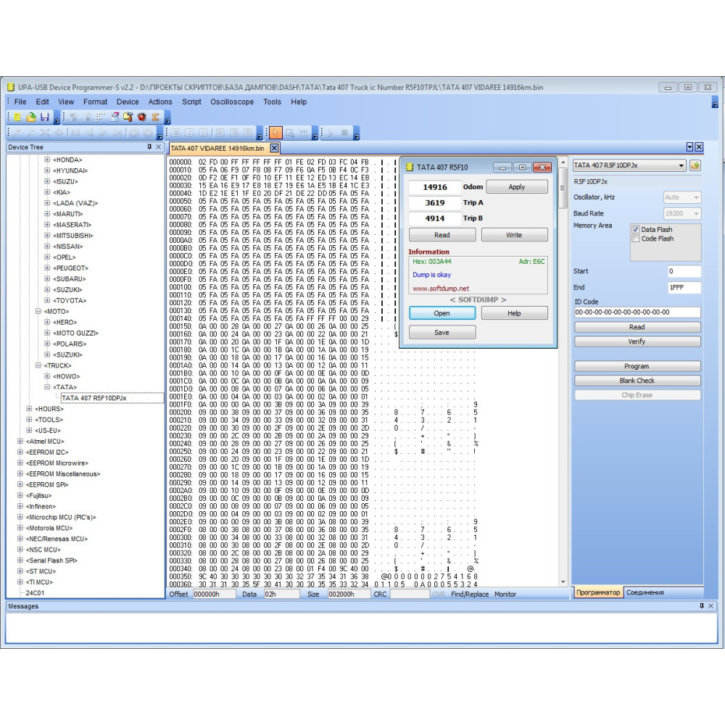The height and width of the screenshot is (725, 725).
Task: Pin the Device Tree panel
Action: click(x=149, y=146)
